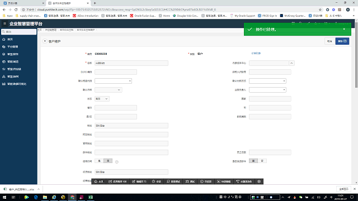Go back in browser history

(4, 9)
